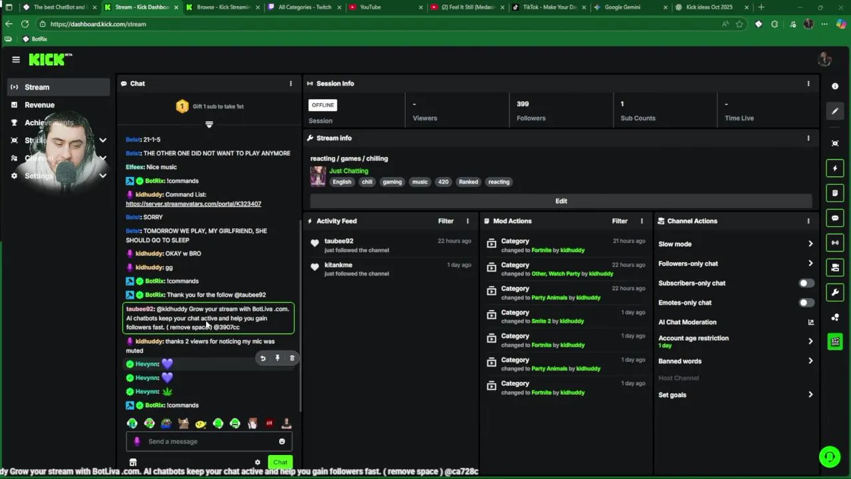Toggle the lightning bolt widget icon
Image resolution: width=851 pixels, height=479 pixels.
click(x=835, y=168)
